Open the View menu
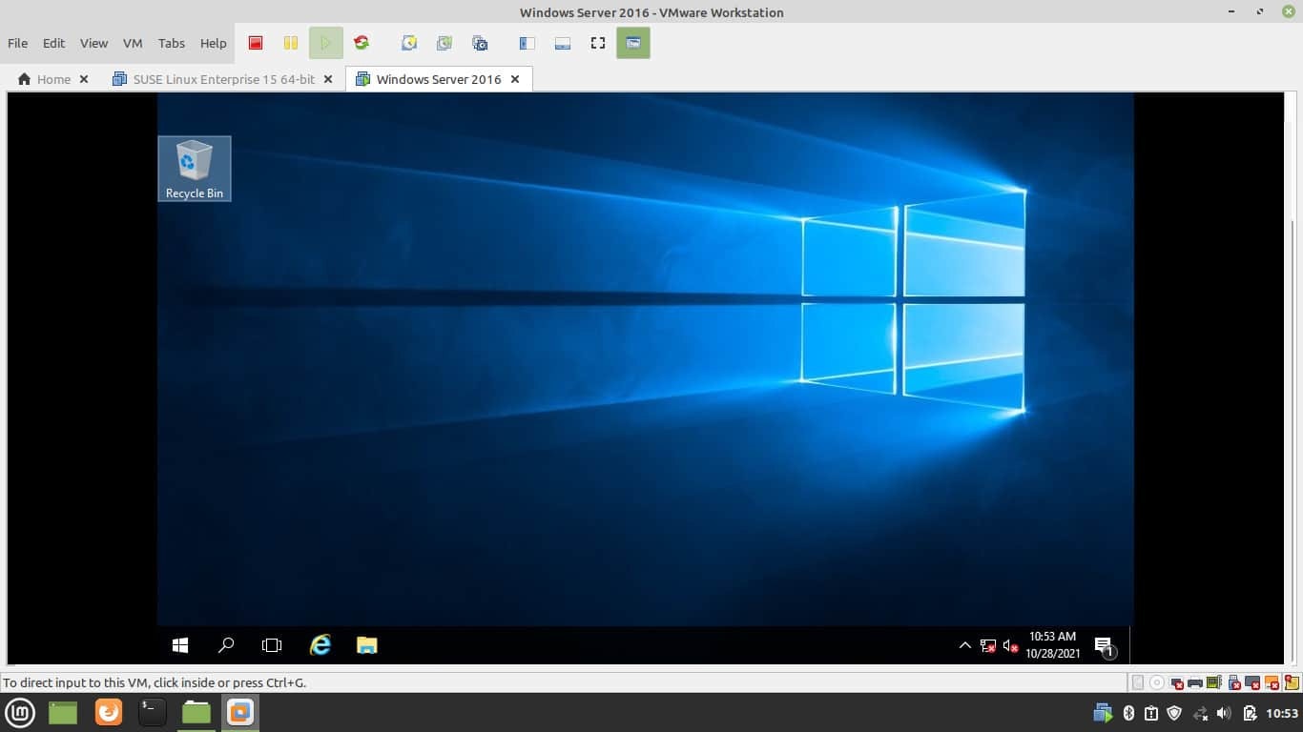 tap(93, 43)
